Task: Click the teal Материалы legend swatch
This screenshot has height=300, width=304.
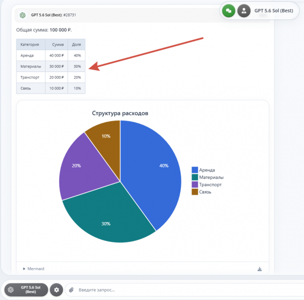Action: [x=194, y=177]
